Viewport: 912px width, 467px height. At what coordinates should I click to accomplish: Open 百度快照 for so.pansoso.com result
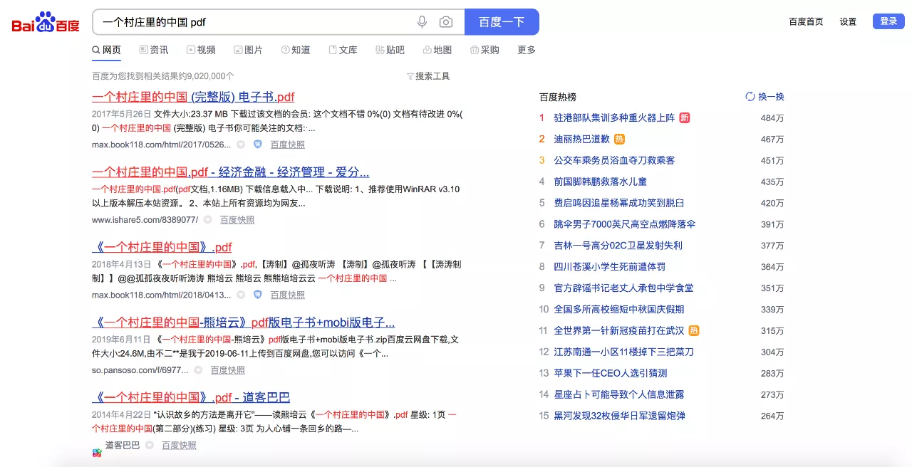(x=228, y=370)
